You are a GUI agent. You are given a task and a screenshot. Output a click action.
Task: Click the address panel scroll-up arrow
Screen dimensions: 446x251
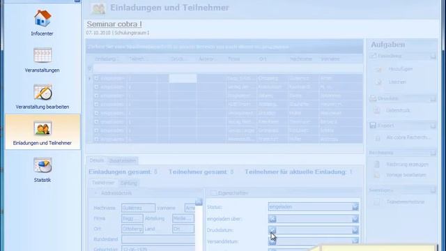click(x=199, y=201)
